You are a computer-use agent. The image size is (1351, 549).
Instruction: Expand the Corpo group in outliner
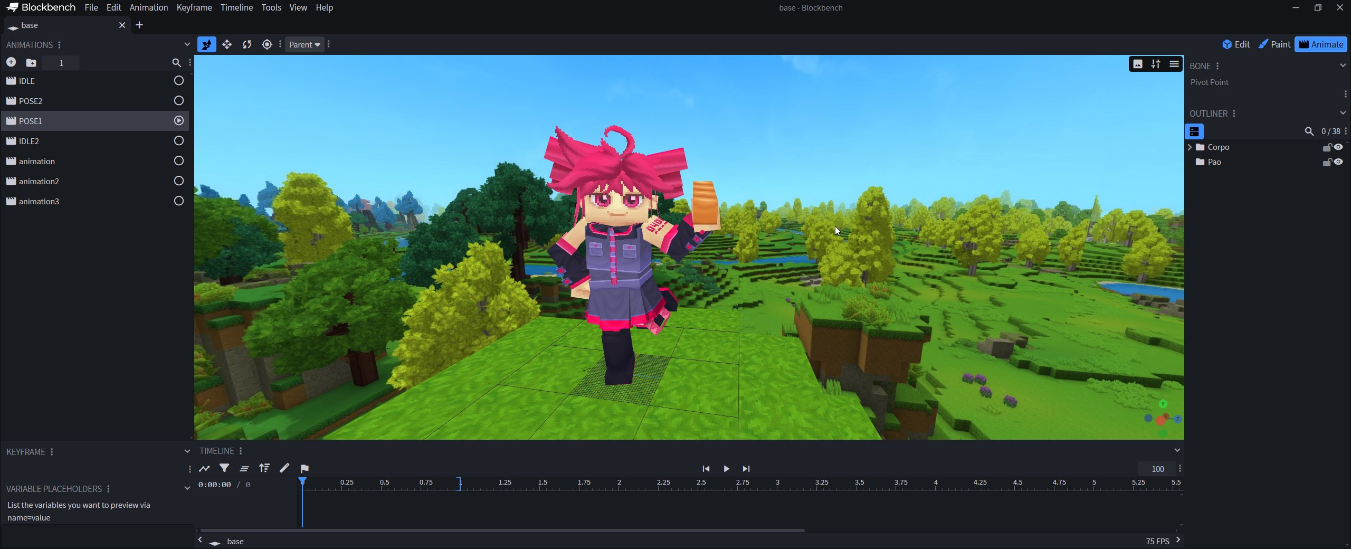(x=1190, y=147)
